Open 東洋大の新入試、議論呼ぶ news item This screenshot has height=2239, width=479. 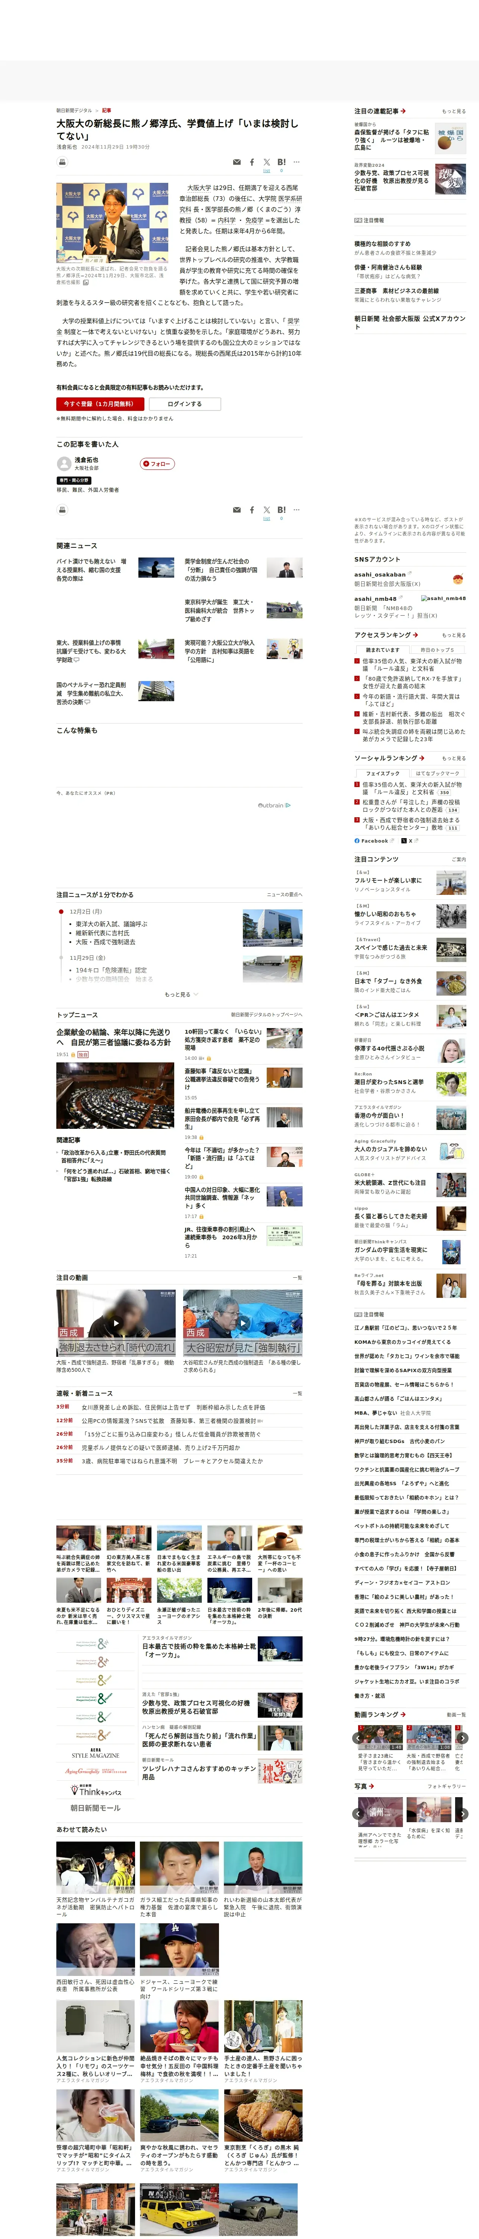click(111, 924)
